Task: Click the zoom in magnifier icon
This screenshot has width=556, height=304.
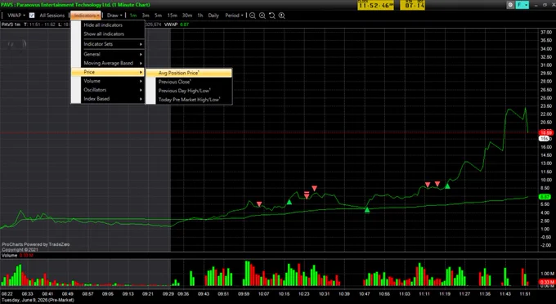Action: pyautogui.click(x=262, y=16)
